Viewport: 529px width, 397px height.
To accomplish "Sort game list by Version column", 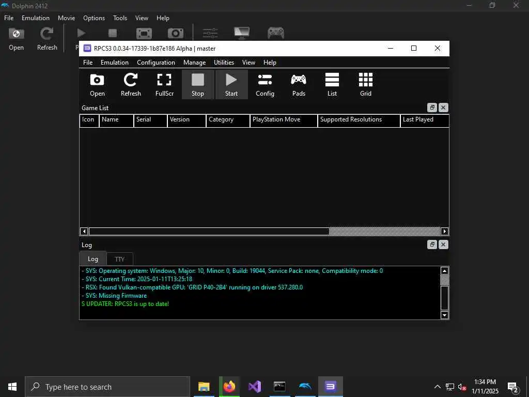I will (x=186, y=120).
